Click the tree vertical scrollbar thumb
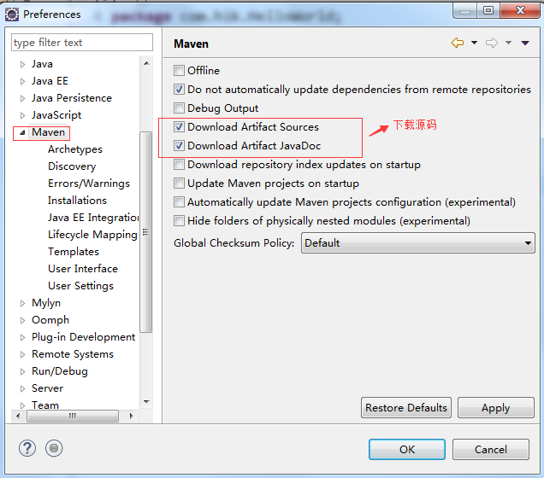This screenshot has width=544, height=478. (x=145, y=232)
